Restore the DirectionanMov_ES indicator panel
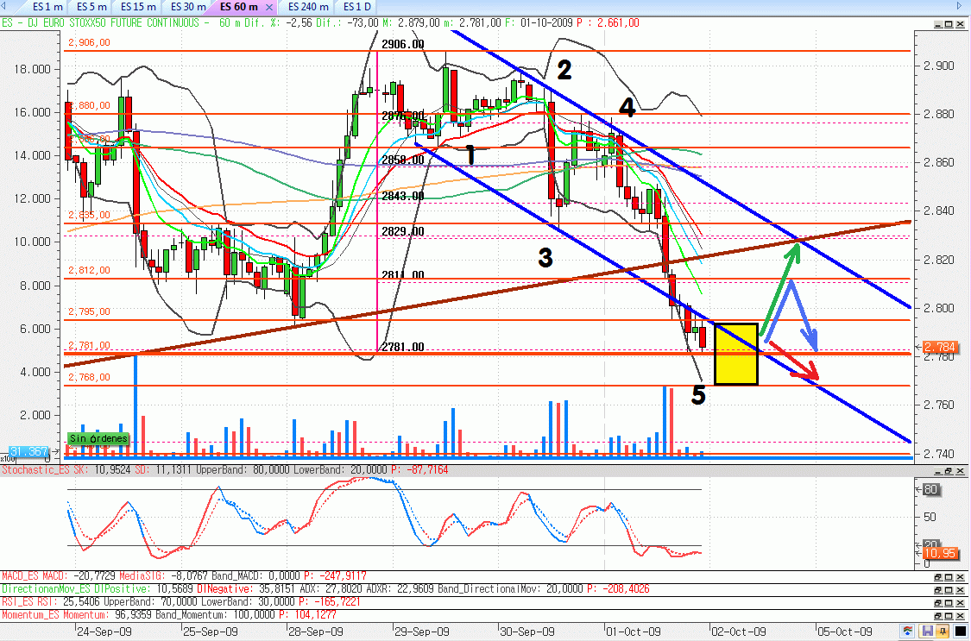The width and height of the screenshot is (971, 641). [x=938, y=589]
